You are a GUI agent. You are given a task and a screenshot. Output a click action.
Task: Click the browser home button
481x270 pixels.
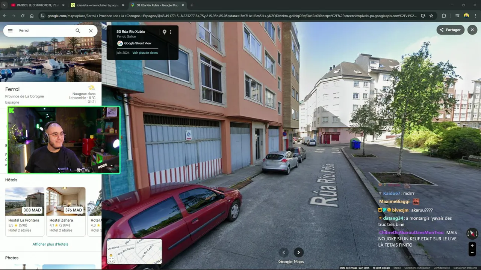pyautogui.click(x=32, y=16)
